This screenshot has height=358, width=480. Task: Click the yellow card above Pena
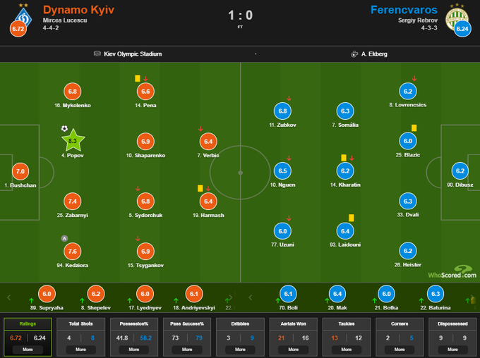pos(137,79)
